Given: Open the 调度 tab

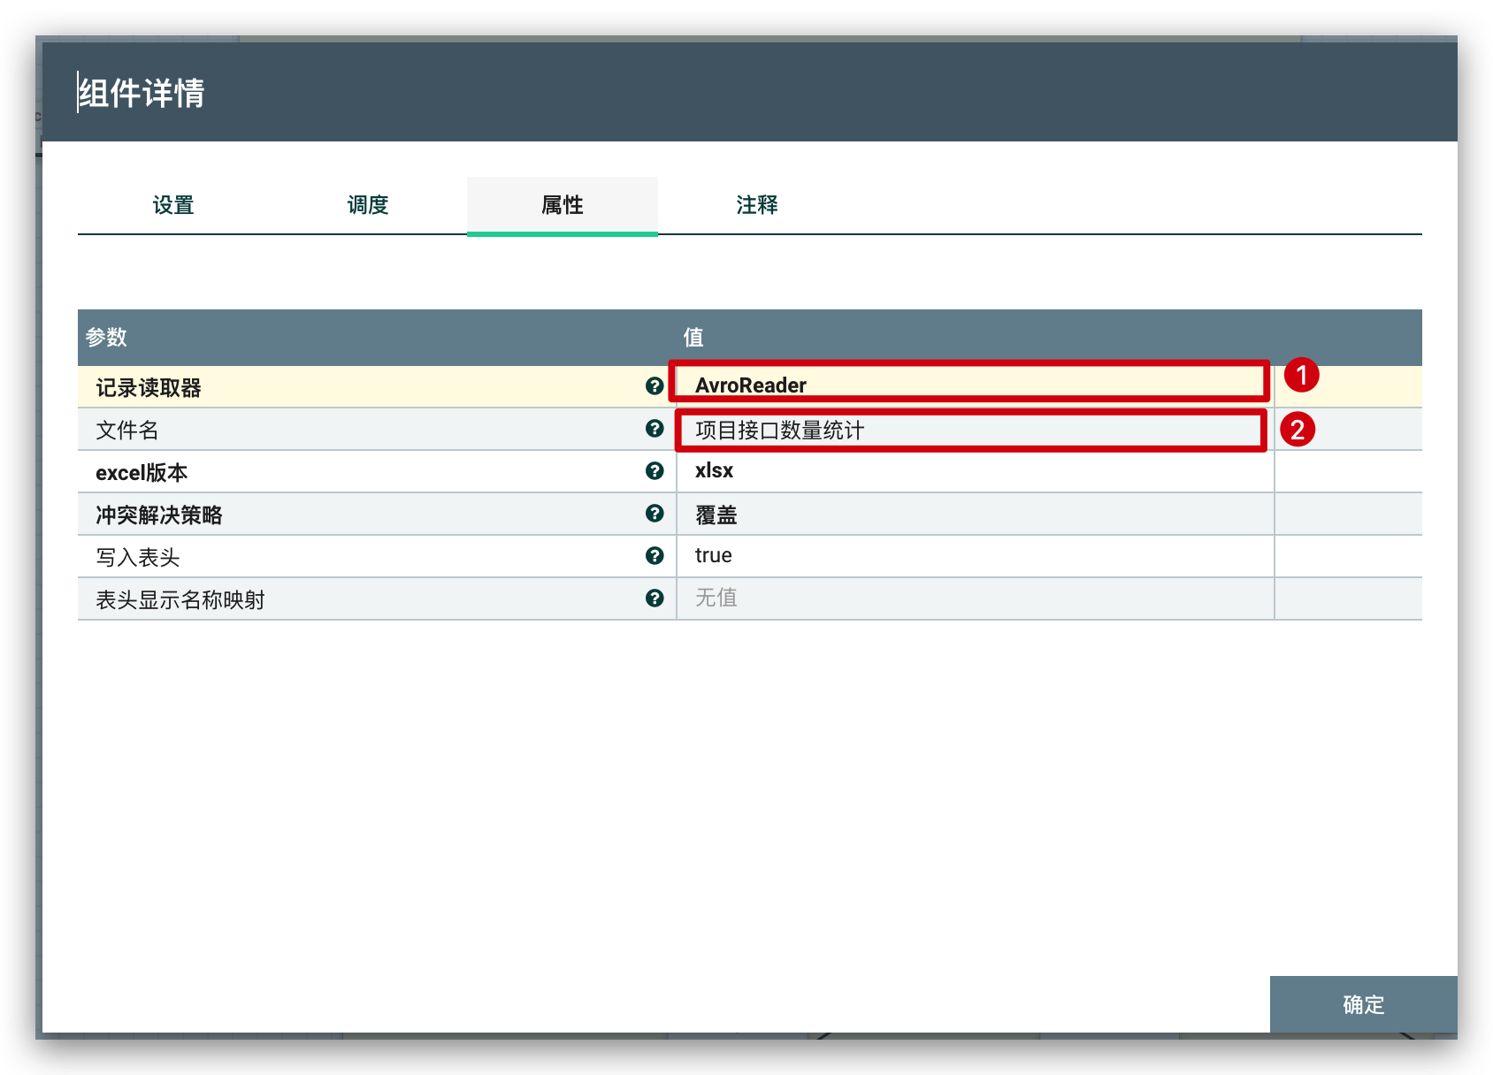Looking at the screenshot, I should coord(368,205).
